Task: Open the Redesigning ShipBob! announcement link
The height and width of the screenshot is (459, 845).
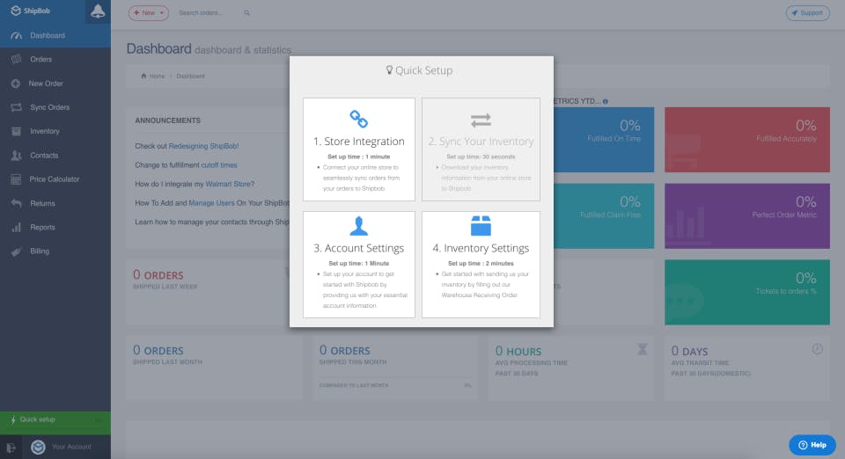Action: pyautogui.click(x=203, y=146)
